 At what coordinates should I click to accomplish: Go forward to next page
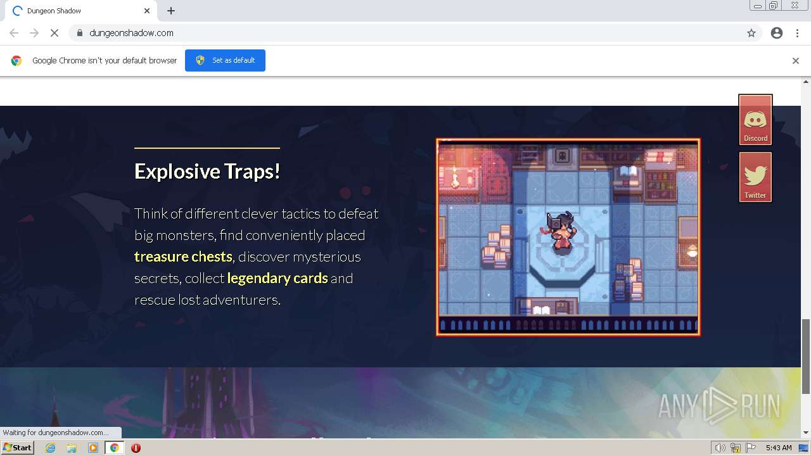[34, 33]
